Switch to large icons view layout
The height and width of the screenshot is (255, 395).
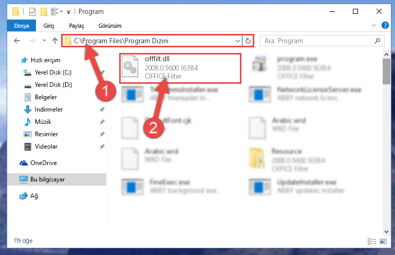tap(383, 242)
